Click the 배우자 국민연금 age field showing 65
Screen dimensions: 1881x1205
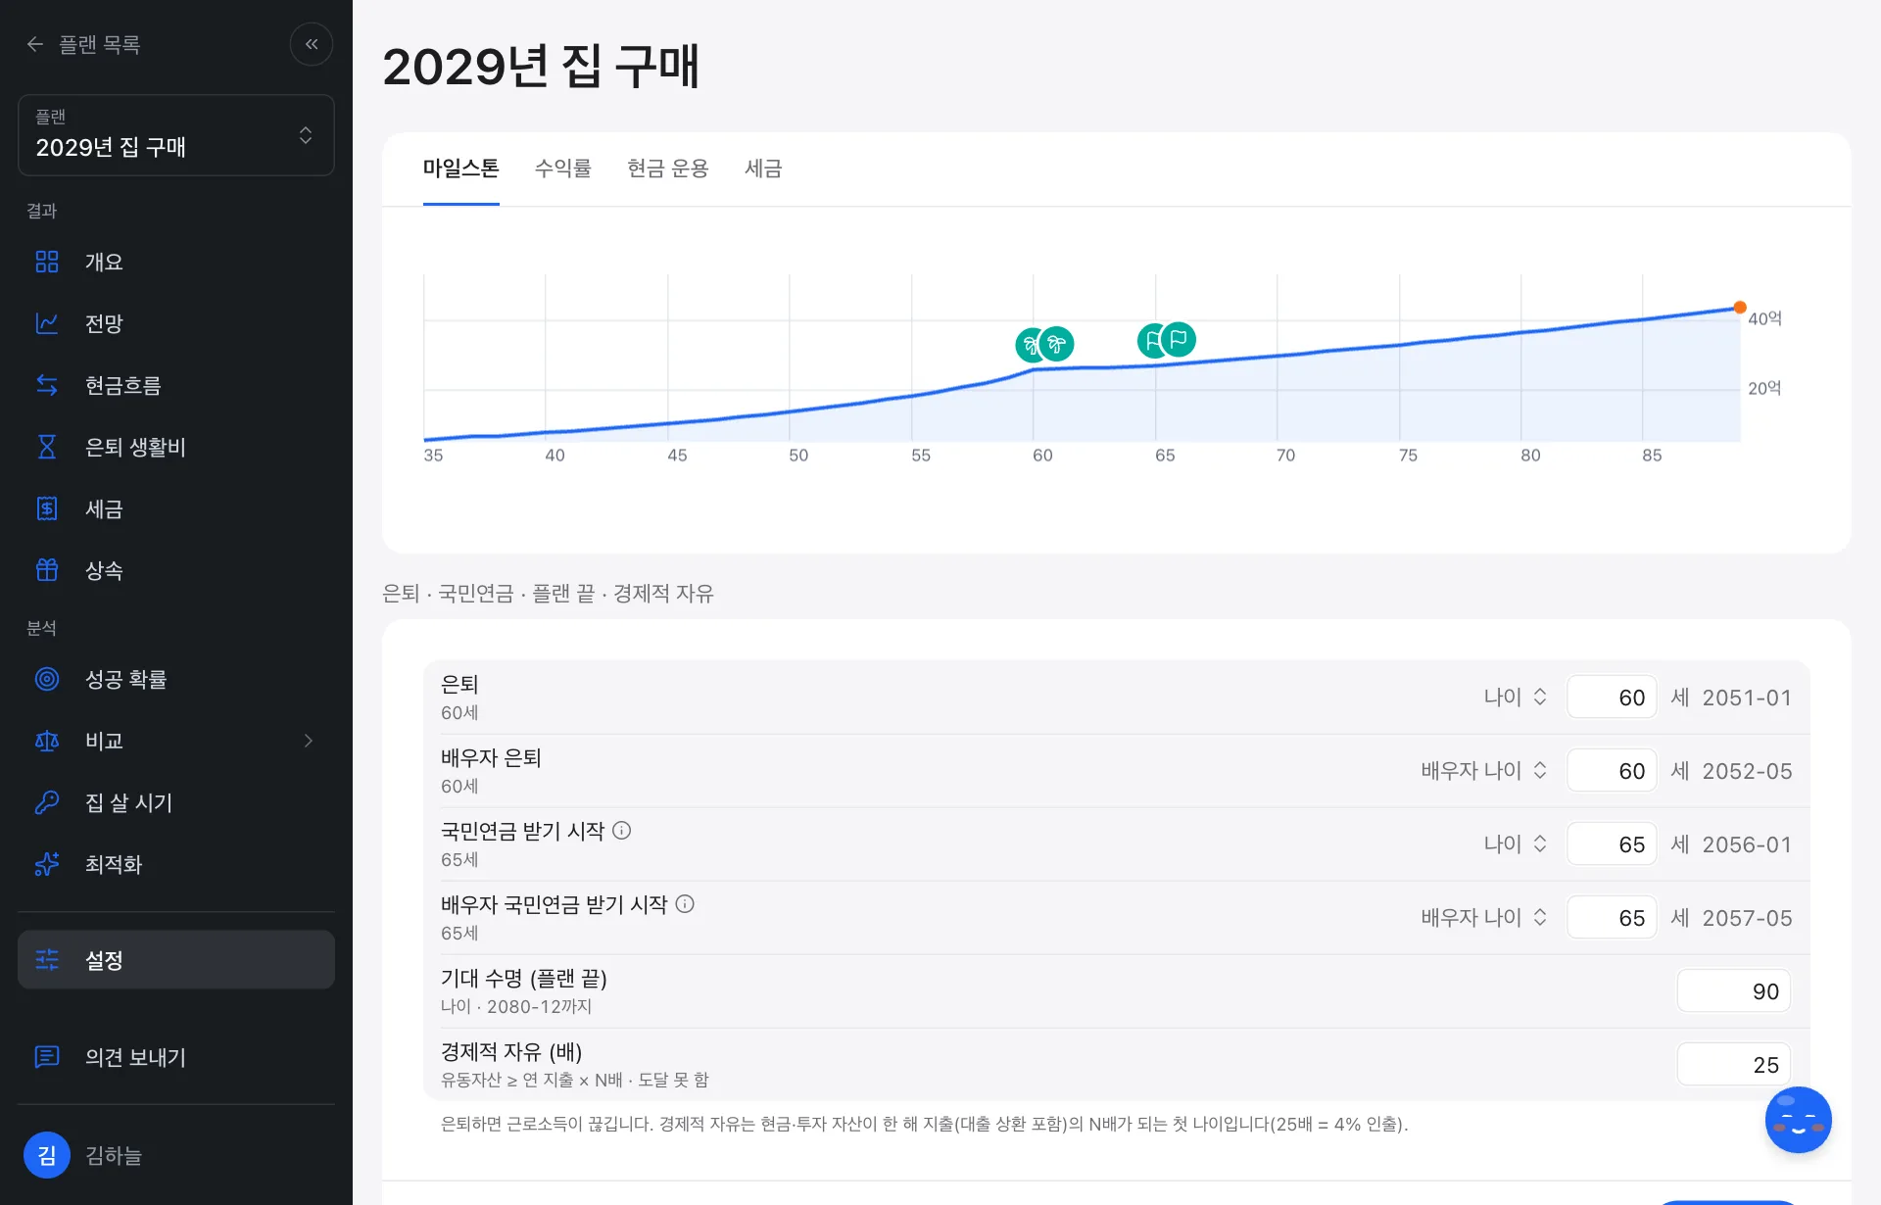coord(1612,918)
